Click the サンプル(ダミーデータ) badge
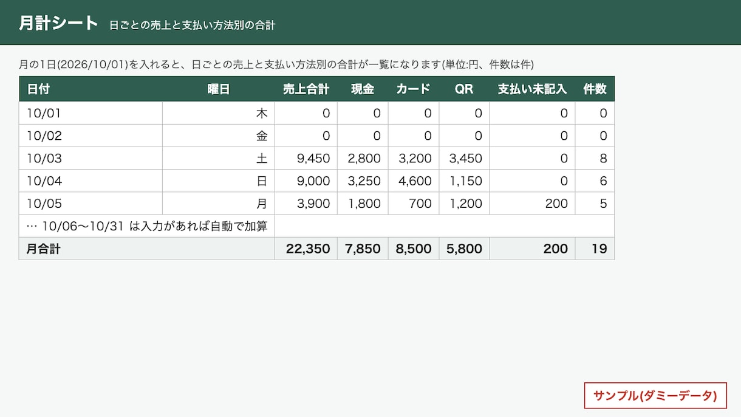Screen dimensions: 741x417 coord(655,396)
